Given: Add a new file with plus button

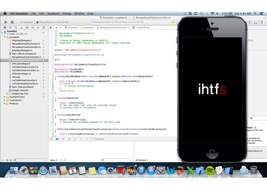Looking at the screenshot, I should 2,160.
